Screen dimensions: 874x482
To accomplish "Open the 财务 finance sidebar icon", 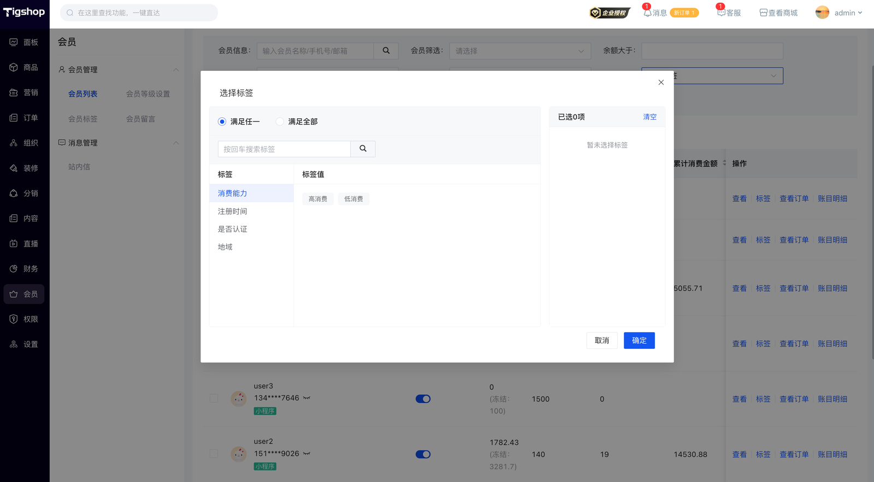I will click(x=14, y=269).
